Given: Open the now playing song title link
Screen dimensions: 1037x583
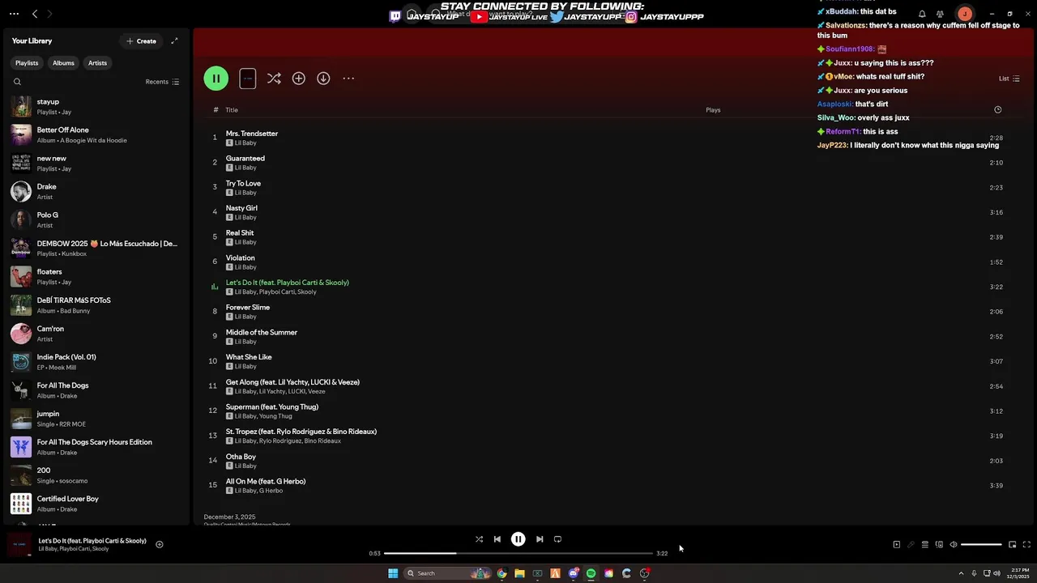Looking at the screenshot, I should click(92, 541).
